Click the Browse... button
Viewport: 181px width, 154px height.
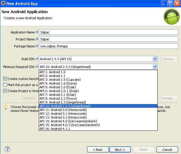coord(169,98)
